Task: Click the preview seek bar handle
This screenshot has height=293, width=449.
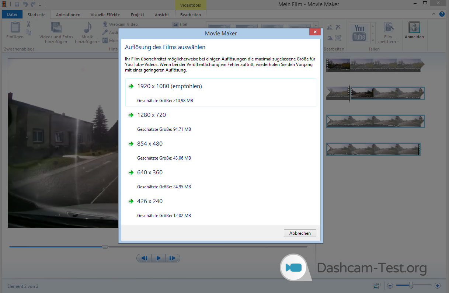Action: pos(105,247)
